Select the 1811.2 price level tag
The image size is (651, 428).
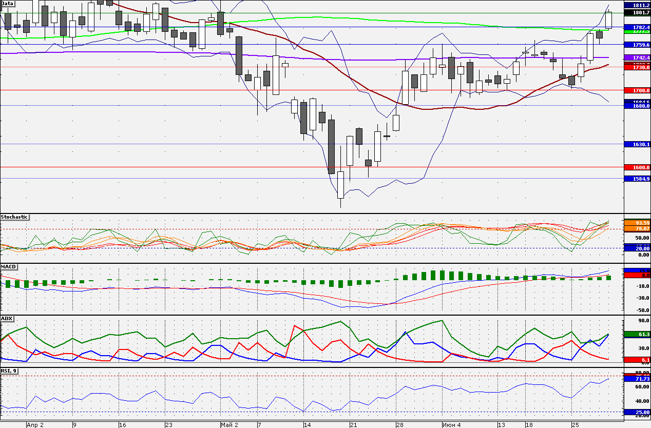[x=637, y=5]
